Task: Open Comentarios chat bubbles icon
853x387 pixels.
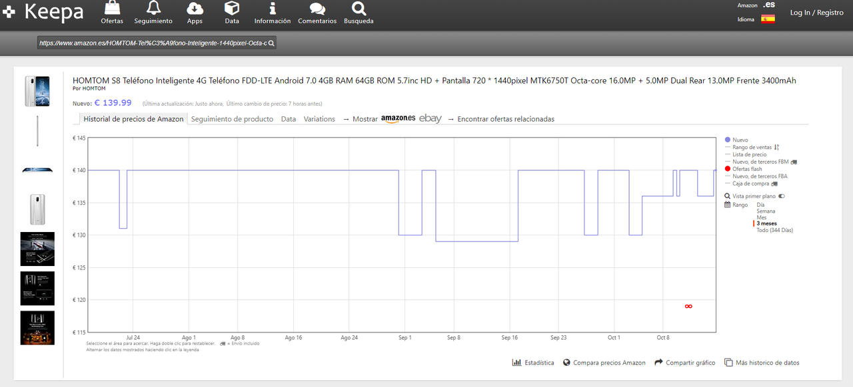Action: click(317, 9)
